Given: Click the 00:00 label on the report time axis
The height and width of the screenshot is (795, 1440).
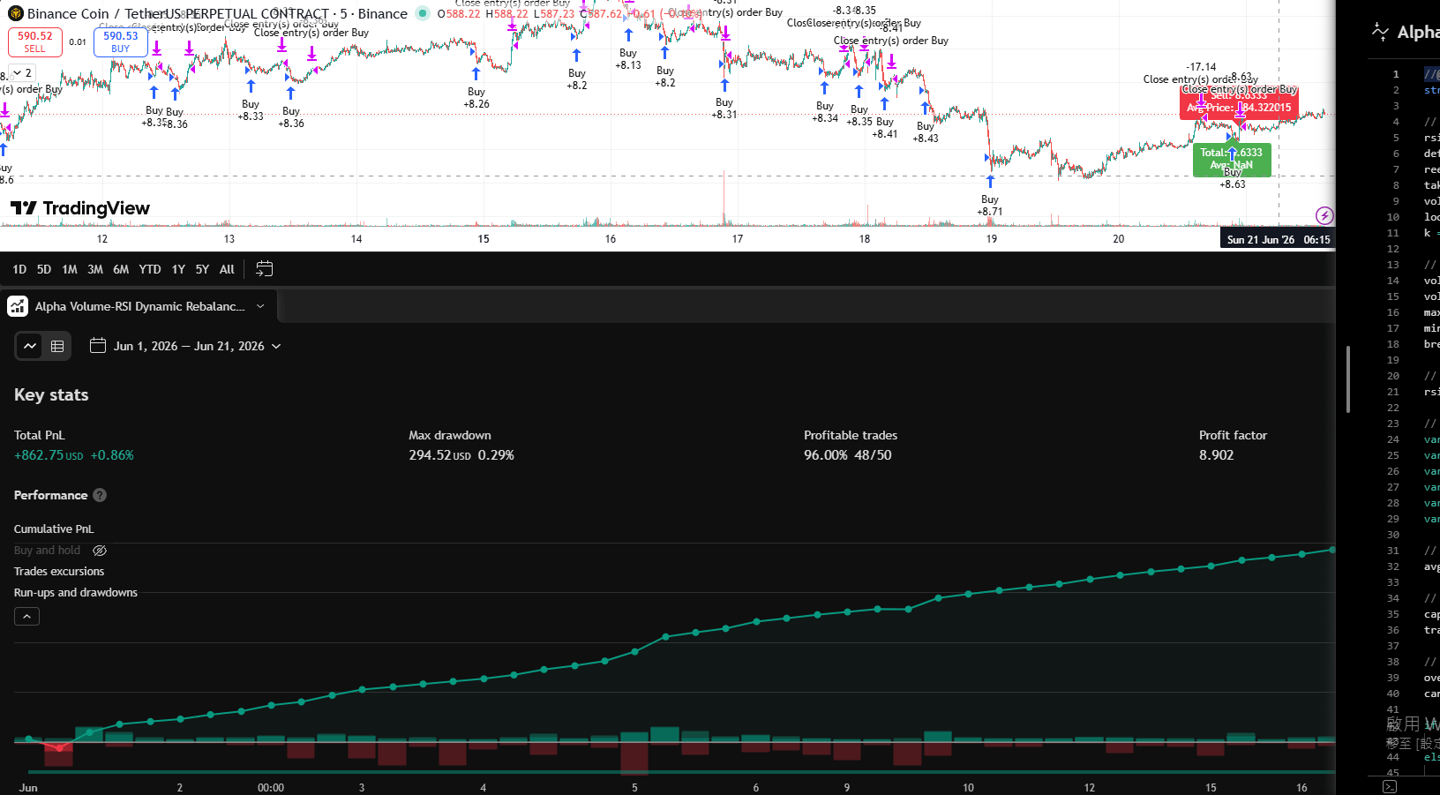Looking at the screenshot, I should click(x=271, y=787).
